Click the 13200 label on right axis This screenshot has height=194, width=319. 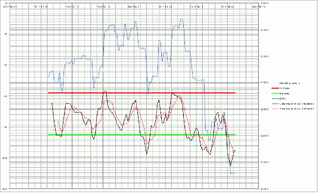coord(265,30)
